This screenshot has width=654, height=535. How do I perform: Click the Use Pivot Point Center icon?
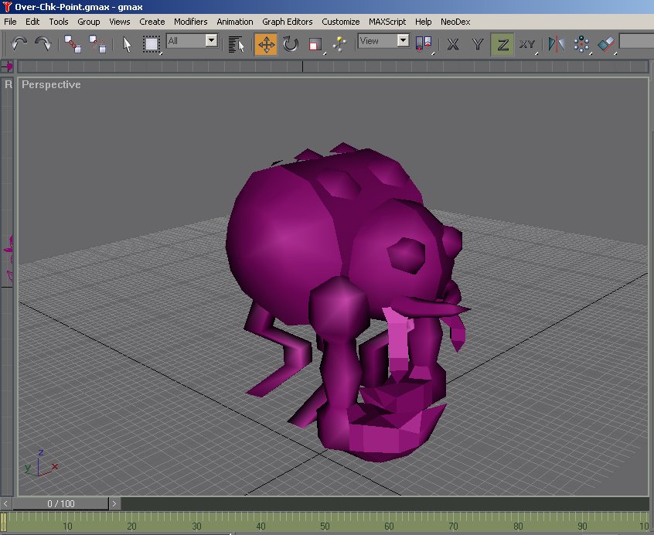click(x=424, y=44)
